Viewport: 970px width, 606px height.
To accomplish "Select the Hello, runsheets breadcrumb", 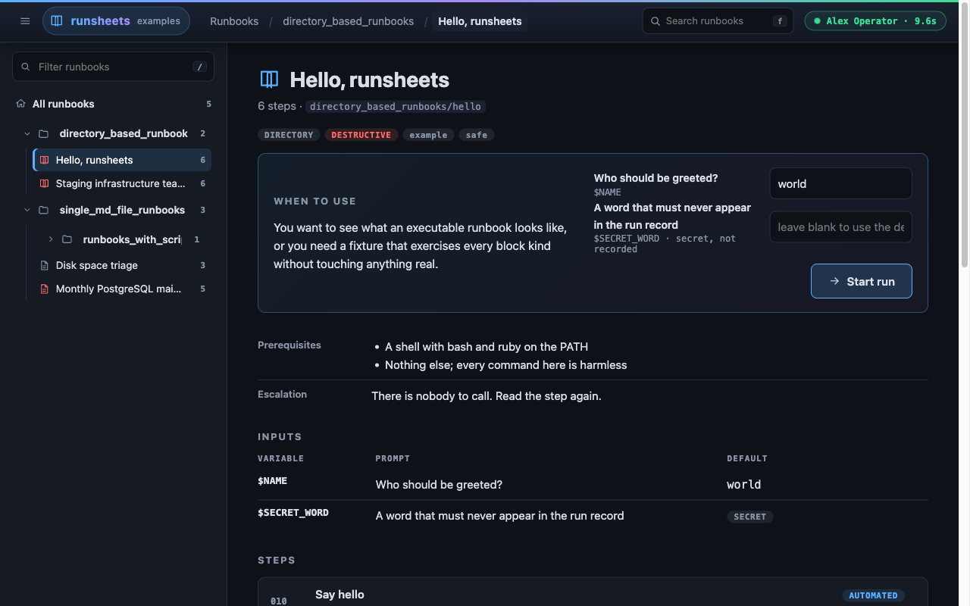I will tap(480, 21).
